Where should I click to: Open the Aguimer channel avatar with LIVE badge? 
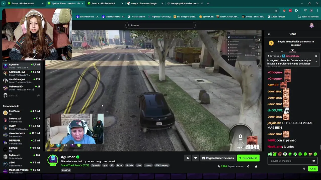(x=53, y=160)
